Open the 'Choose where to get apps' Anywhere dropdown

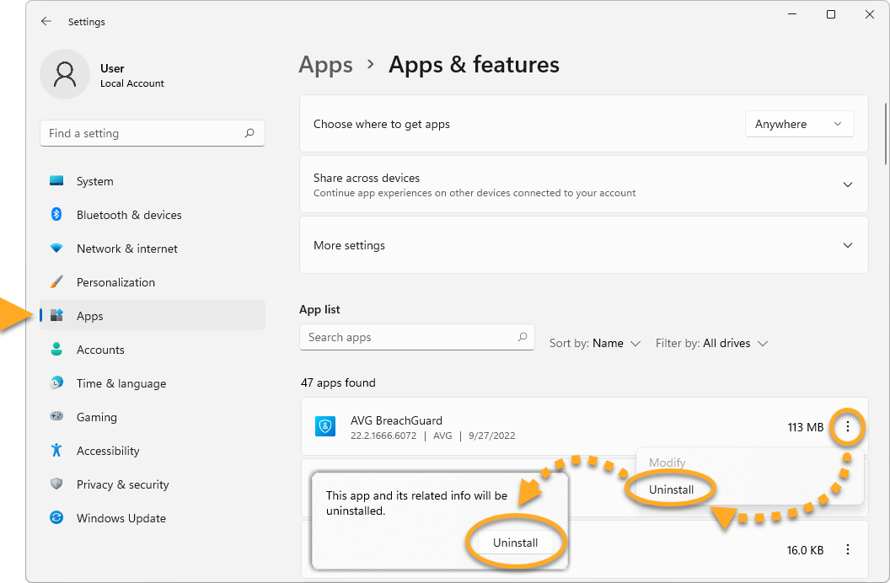tap(799, 124)
